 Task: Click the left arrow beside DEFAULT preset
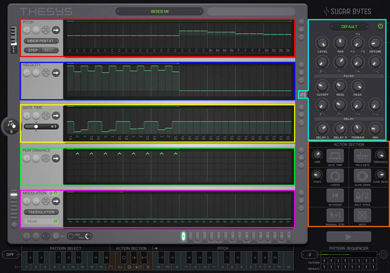pos(332,27)
